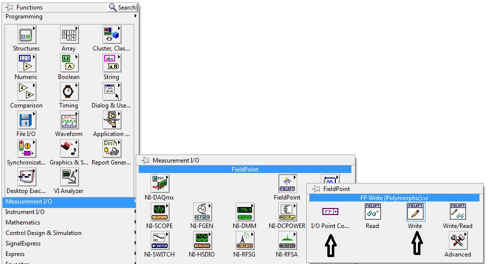Open the VI Analyzer palette icon
This screenshot has width=489, height=264.
point(69,177)
